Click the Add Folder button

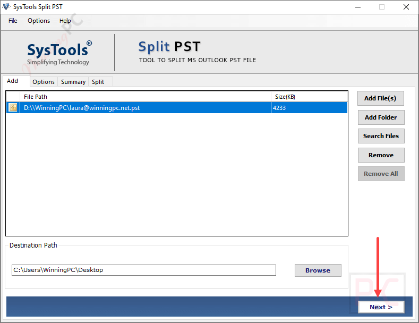381,117
